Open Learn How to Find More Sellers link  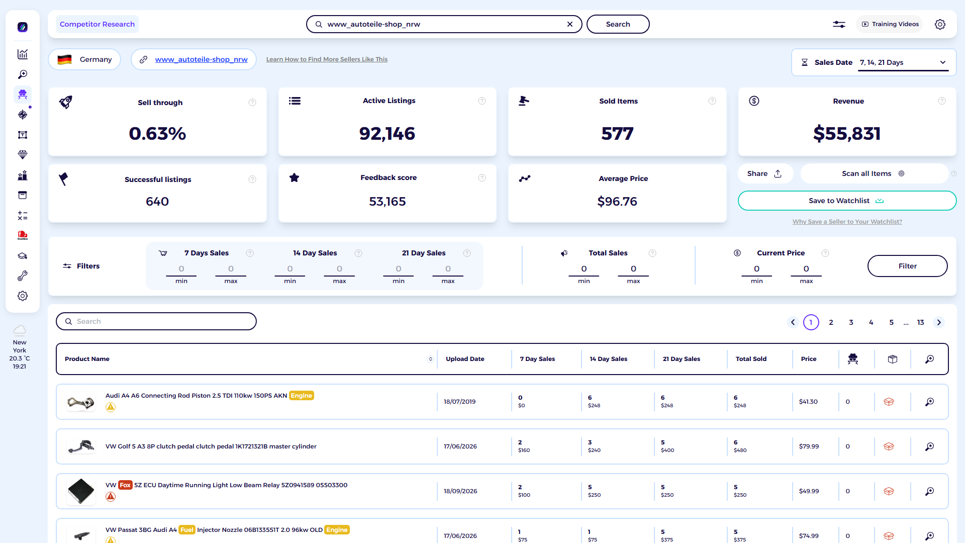(327, 59)
